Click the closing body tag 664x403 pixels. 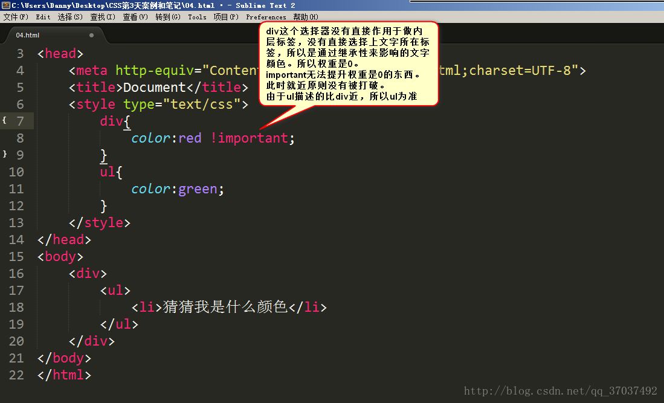pos(65,358)
